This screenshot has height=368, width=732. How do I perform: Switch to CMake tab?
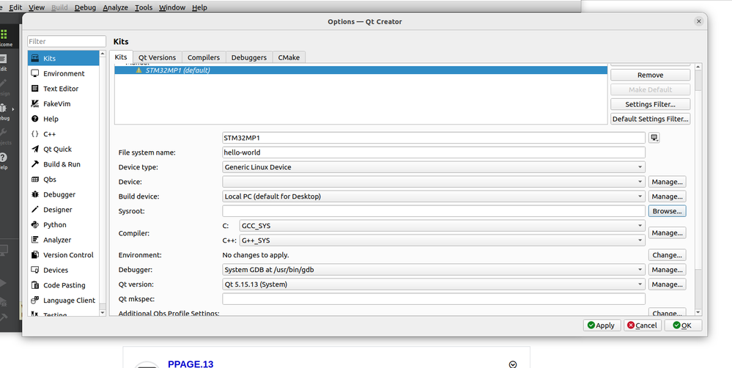click(289, 57)
